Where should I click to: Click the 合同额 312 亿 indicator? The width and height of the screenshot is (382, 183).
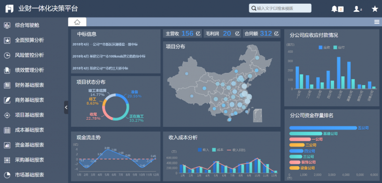coord(262,34)
